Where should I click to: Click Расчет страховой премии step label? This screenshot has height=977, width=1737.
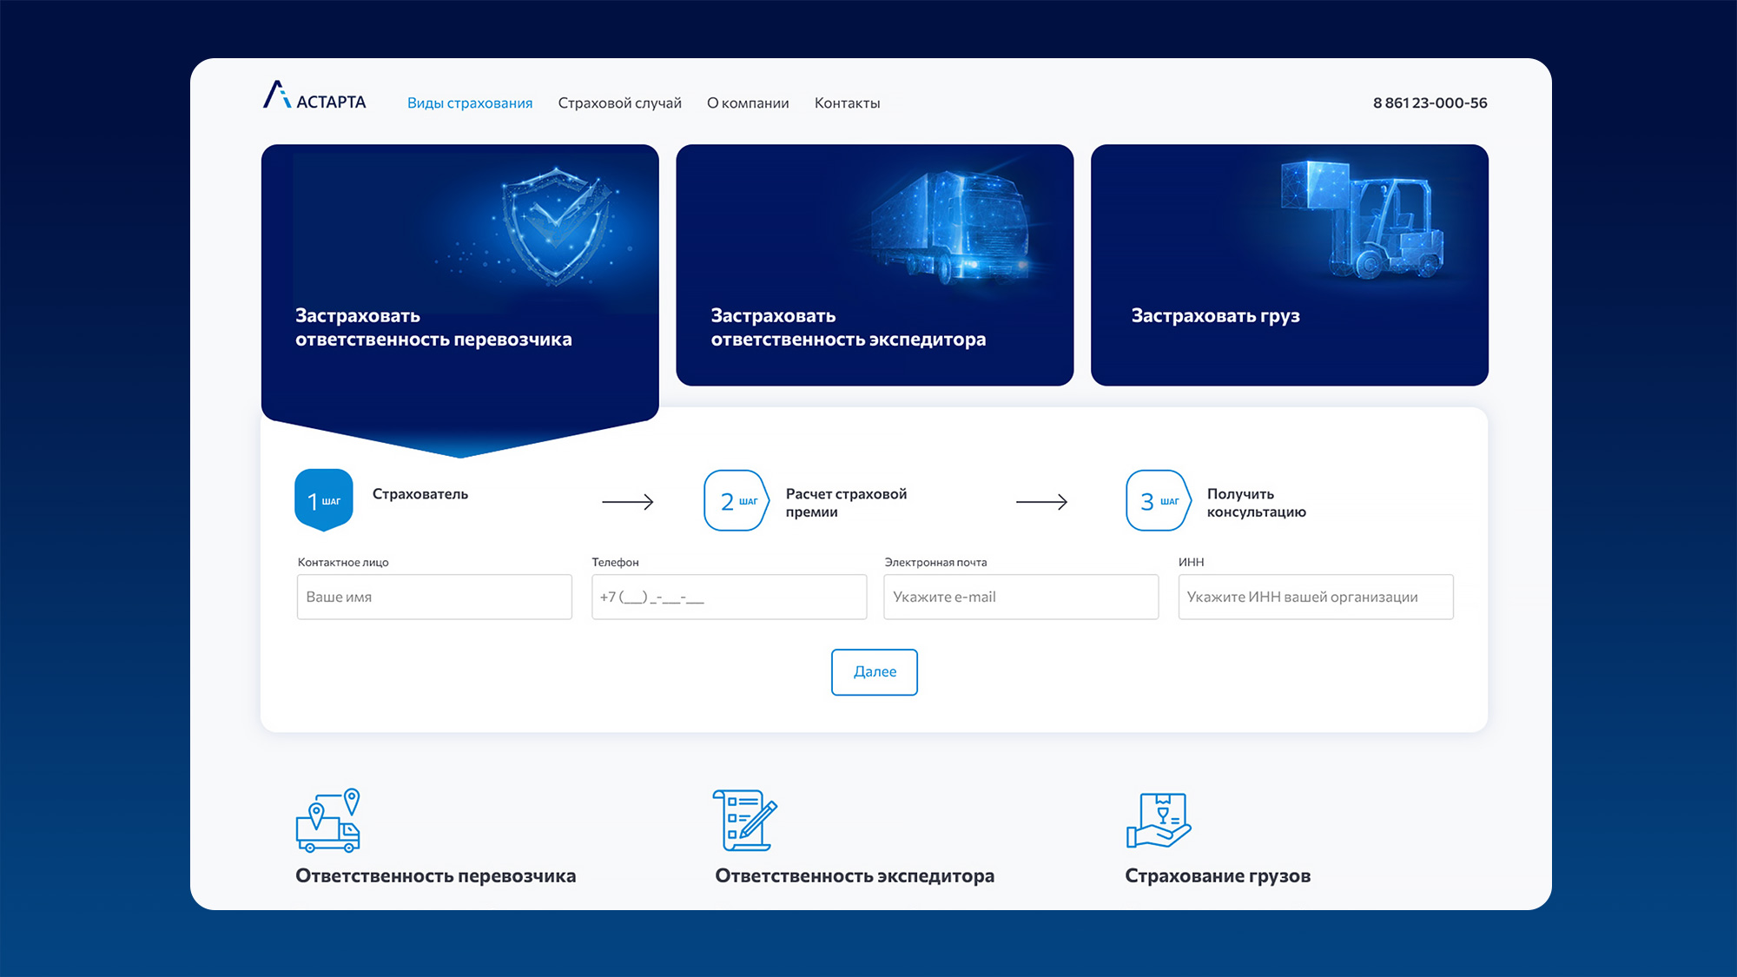[x=846, y=503]
